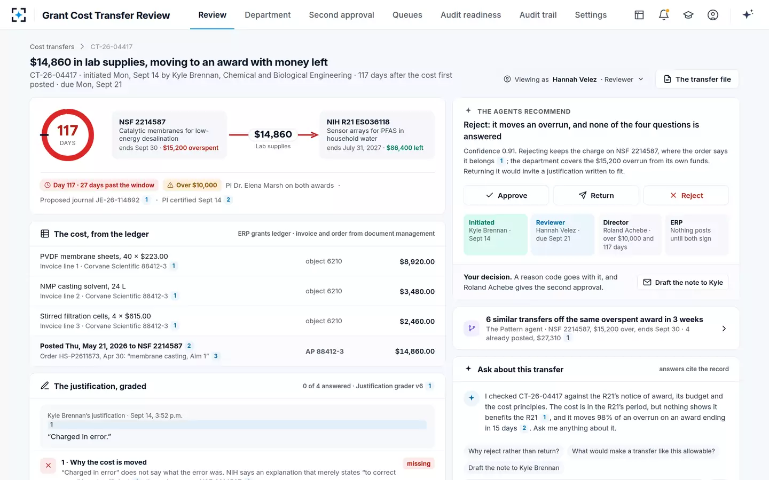Viewport: 769px width, 480px height.
Task: Click the agent avatar icon in the chat reply
Action: 472,398
